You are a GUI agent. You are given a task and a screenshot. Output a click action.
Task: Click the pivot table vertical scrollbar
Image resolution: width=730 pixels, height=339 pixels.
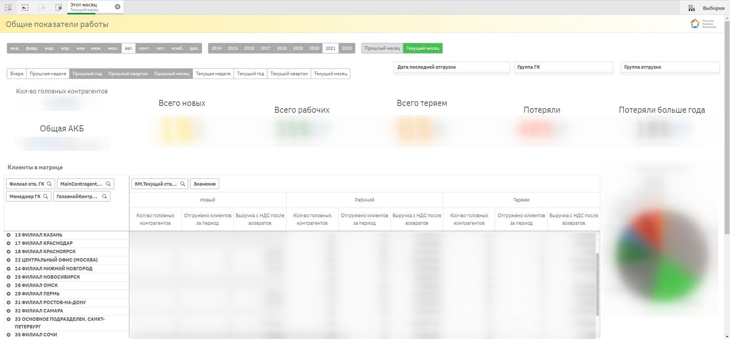point(597,284)
